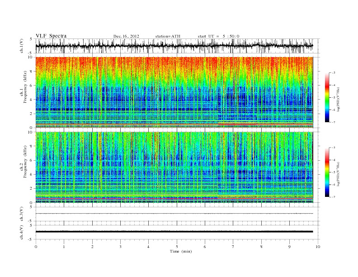Click the ch.1(V) waveform axis label

pos(22,46)
